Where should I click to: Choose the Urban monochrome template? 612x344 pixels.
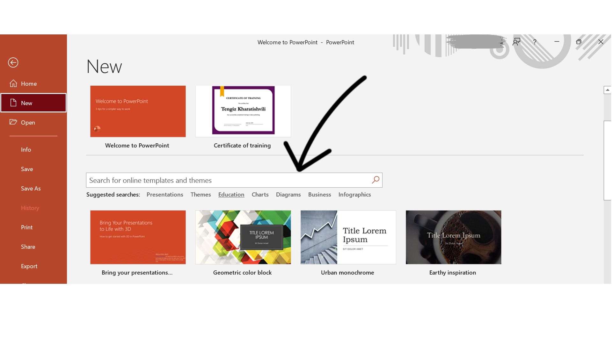[x=348, y=237]
